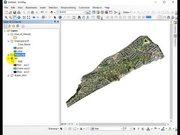Activate the Identify info tool
Screen dimensions: 180x135
[60, 17]
